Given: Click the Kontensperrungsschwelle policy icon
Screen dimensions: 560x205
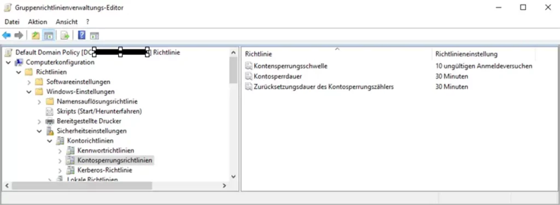Looking at the screenshot, I should (x=249, y=66).
